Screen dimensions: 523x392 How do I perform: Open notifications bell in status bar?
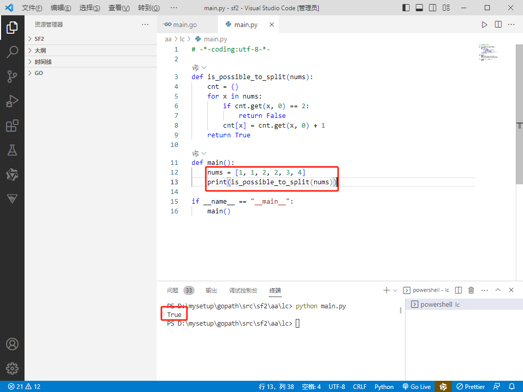click(x=512, y=387)
